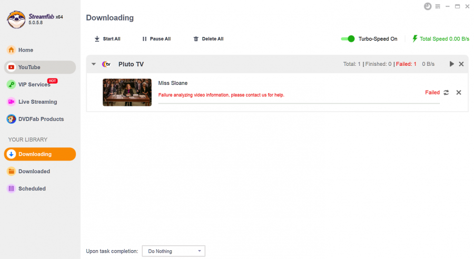This screenshot has height=259, width=474.
Task: Click the Failed: 1 counter
Action: point(406,64)
